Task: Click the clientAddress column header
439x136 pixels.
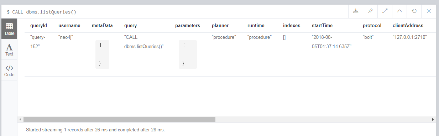Action: click(x=408, y=25)
